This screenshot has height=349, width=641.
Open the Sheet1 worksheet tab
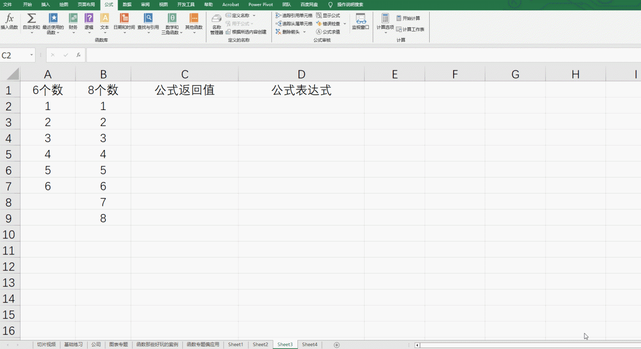[x=235, y=344]
